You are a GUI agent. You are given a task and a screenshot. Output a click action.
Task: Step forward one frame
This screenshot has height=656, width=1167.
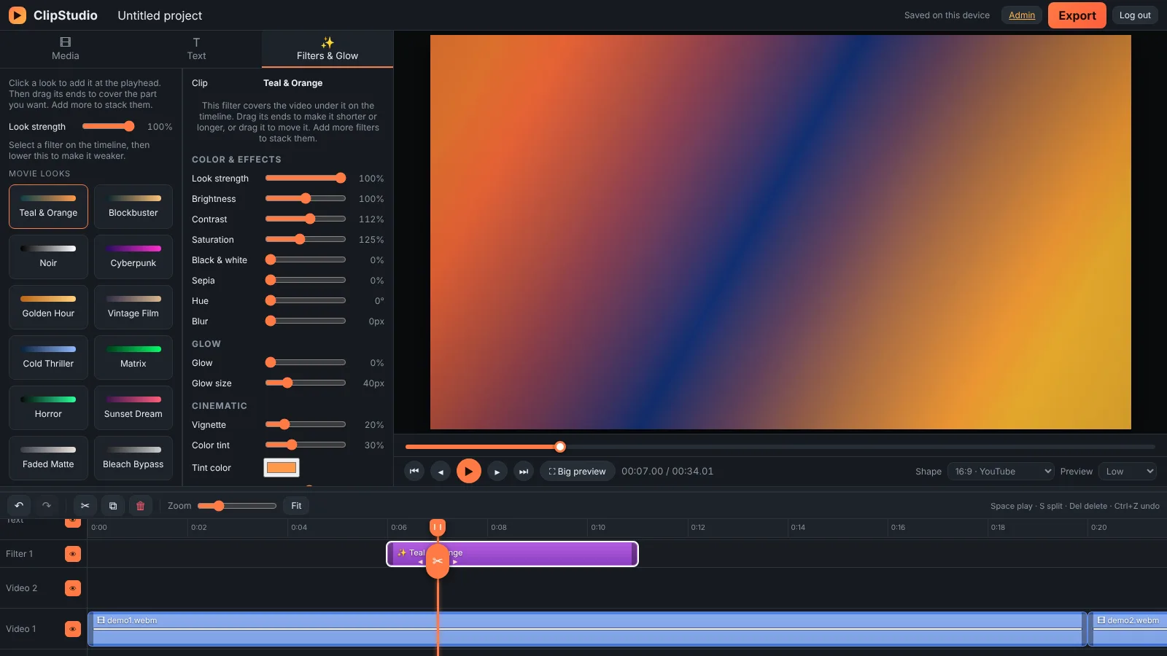[497, 472]
